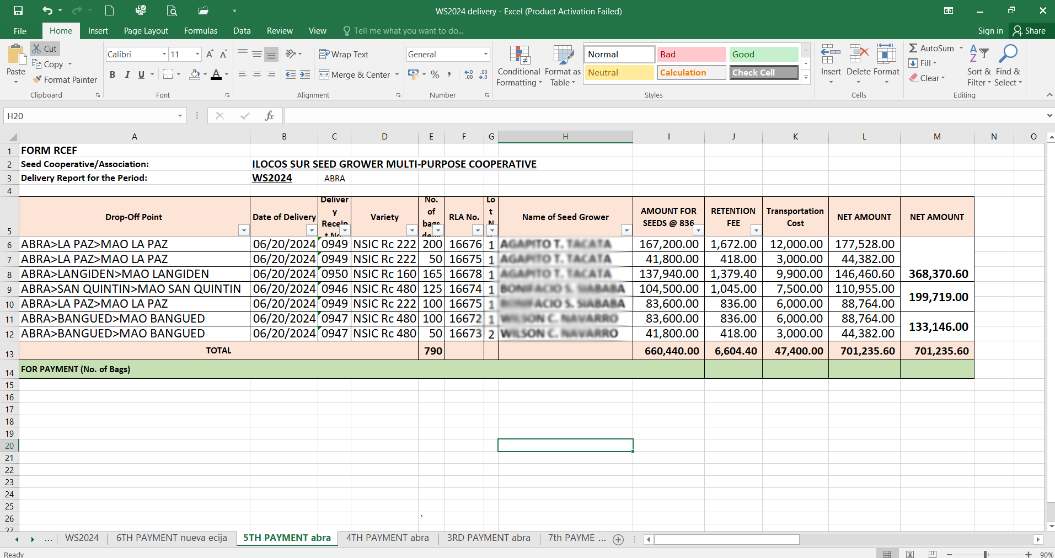Expand the Drop-Off Point filter dropdown

[243, 230]
